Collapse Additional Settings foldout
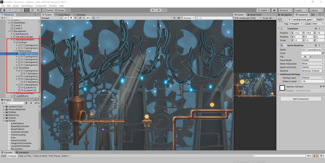The image size is (325, 163). click(278, 74)
